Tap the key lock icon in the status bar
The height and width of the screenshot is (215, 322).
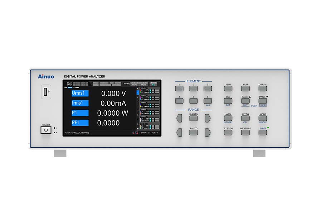133,133
